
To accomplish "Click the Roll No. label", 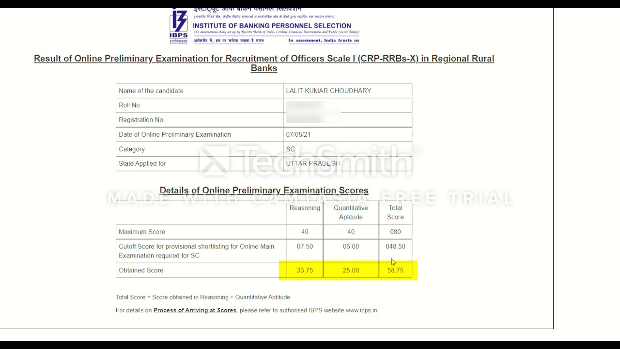I will coord(130,105).
